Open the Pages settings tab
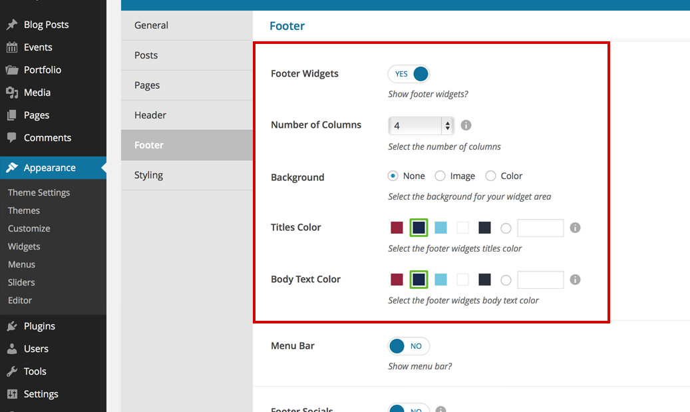This screenshot has height=412, width=690. tap(187, 85)
